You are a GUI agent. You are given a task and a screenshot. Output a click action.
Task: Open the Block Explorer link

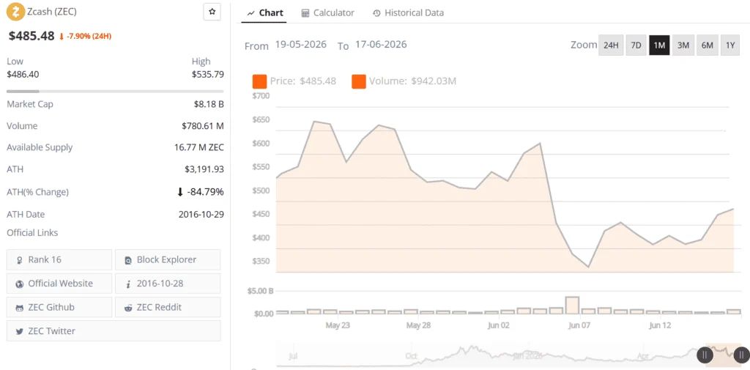(168, 259)
